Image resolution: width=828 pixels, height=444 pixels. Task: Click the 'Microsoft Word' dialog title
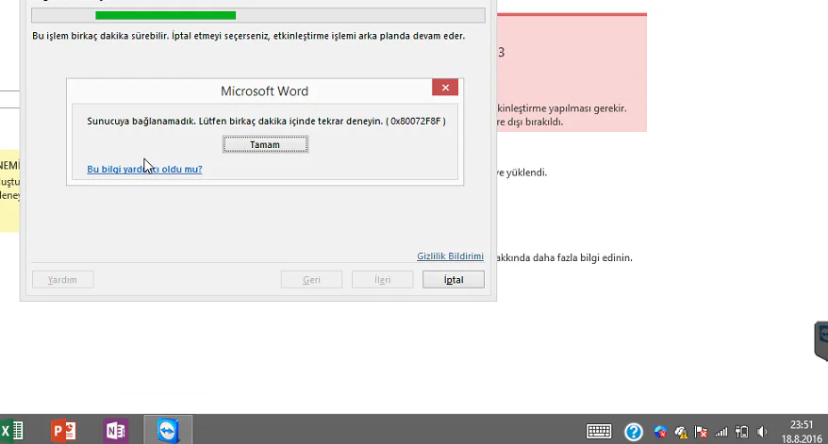pyautogui.click(x=265, y=91)
